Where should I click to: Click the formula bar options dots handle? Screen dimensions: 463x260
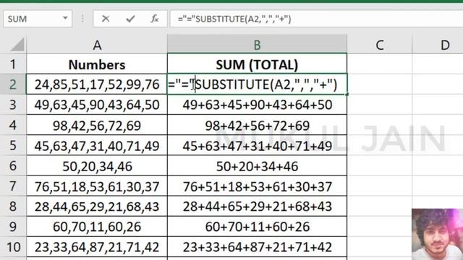pyautogui.click(x=82, y=19)
